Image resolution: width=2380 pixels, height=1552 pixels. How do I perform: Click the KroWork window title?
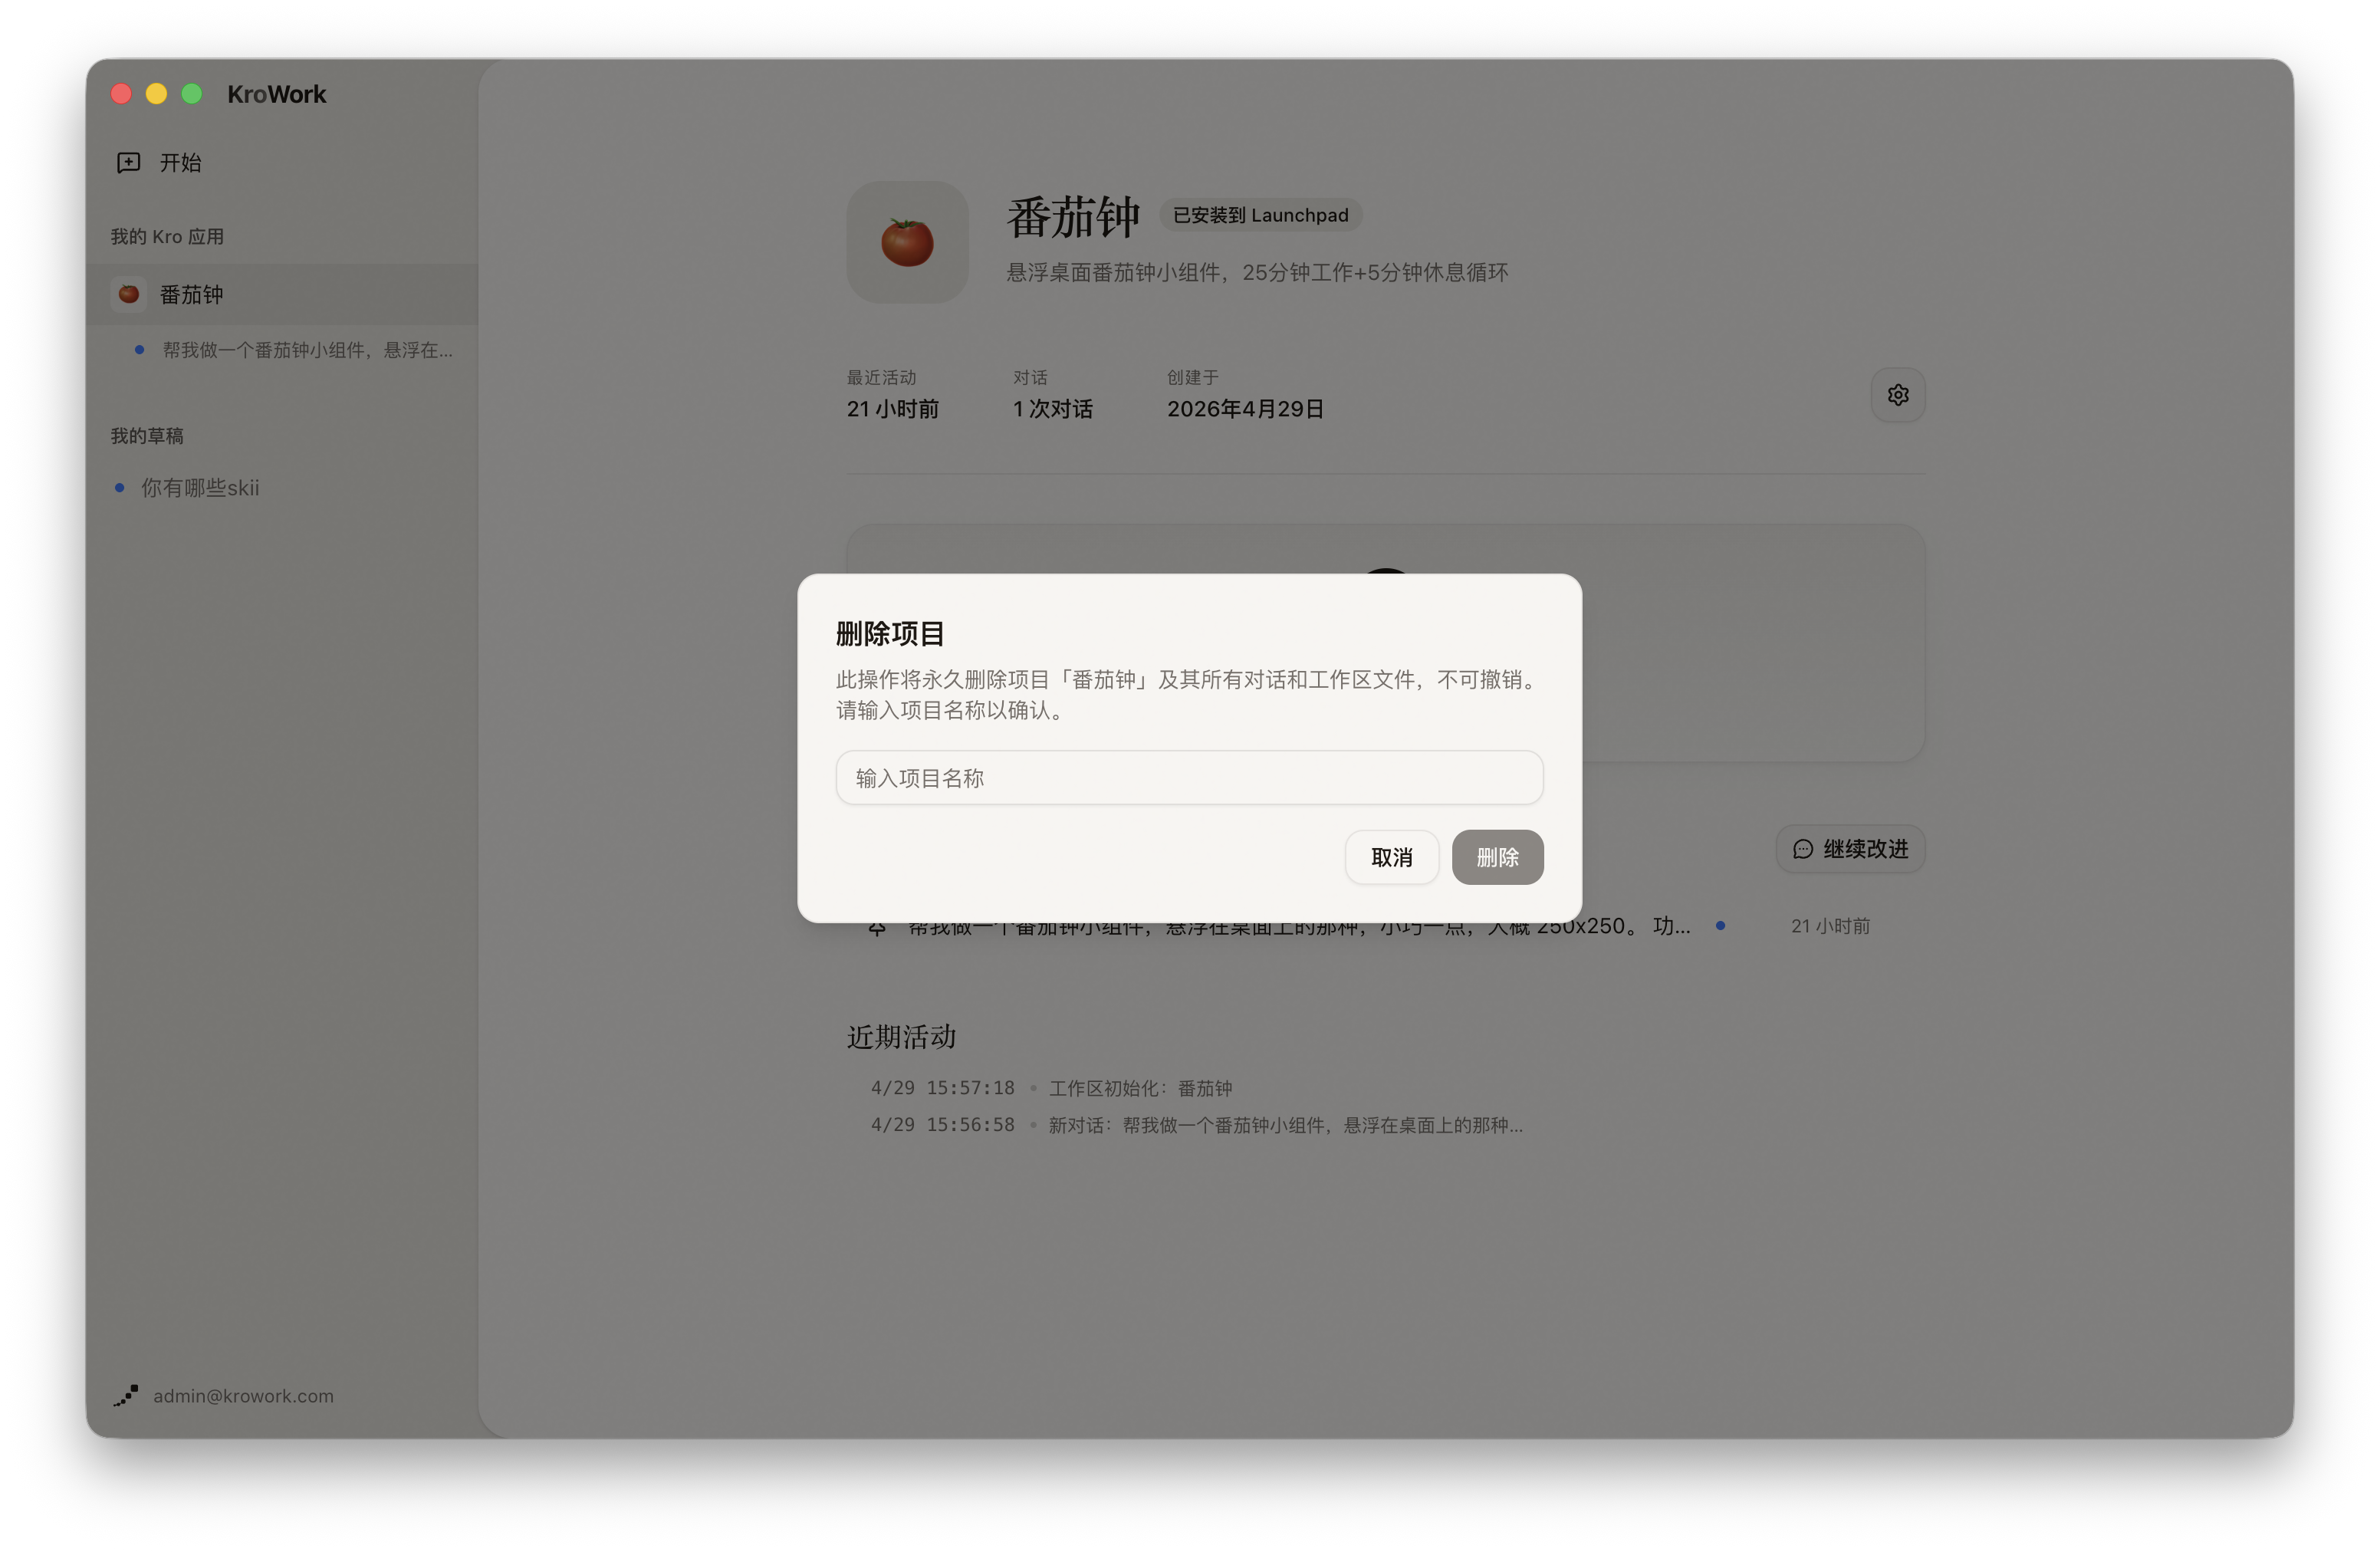point(276,94)
